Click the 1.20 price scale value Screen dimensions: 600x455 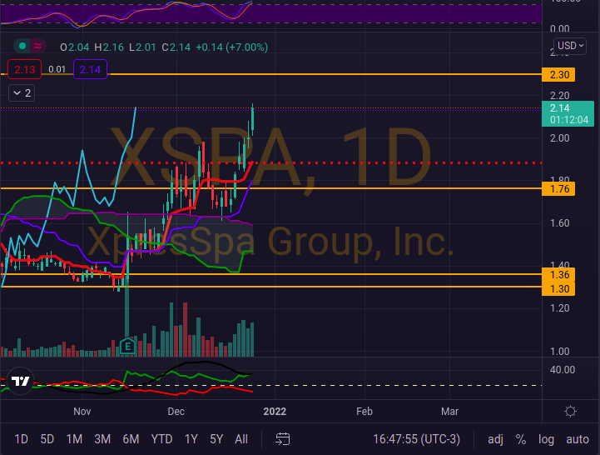coord(560,308)
